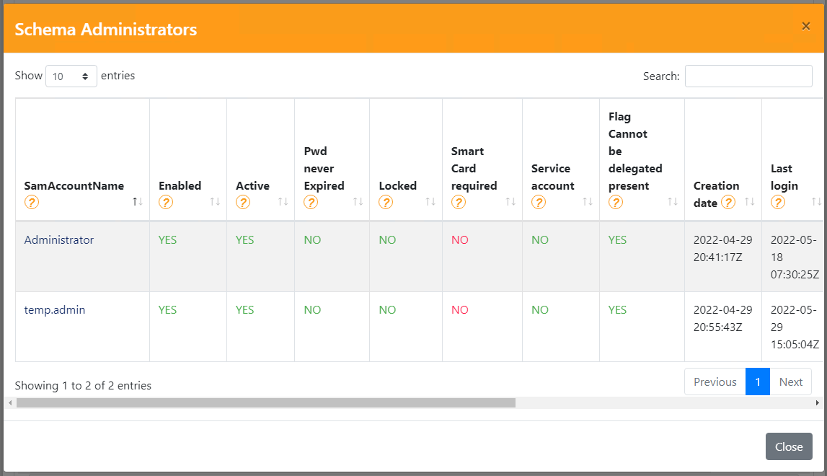The image size is (827, 476).
Task: Click help icon under Pwd never Expired
Action: pyautogui.click(x=311, y=203)
